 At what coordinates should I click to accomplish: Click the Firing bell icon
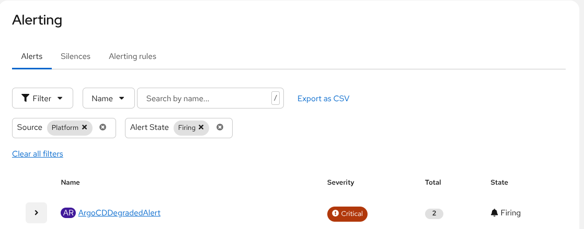tap(495, 213)
